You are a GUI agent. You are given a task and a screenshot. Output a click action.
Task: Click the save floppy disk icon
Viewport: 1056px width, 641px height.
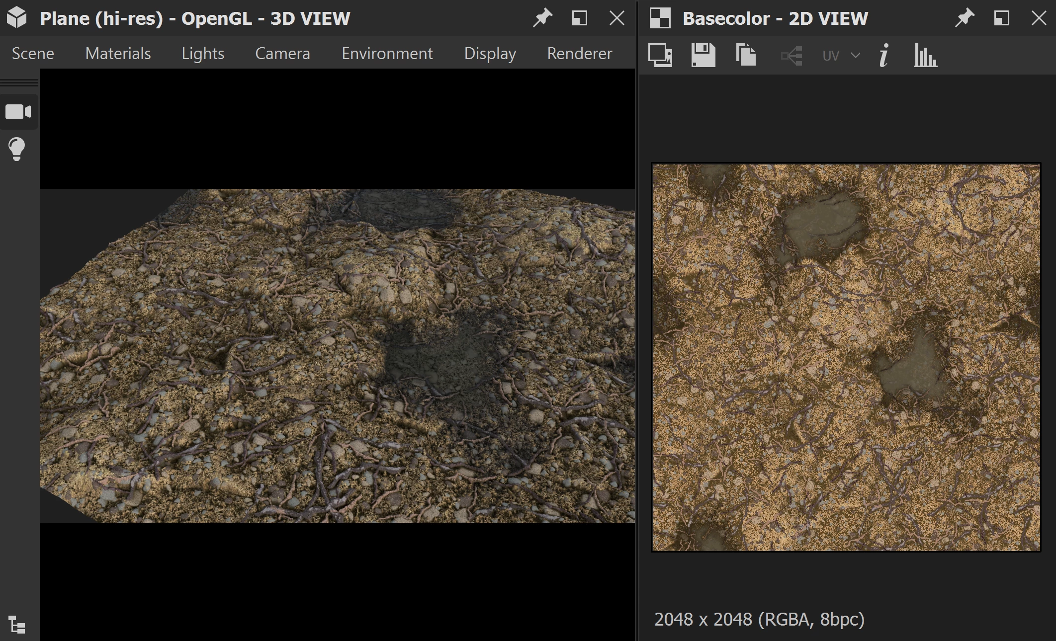tap(703, 55)
